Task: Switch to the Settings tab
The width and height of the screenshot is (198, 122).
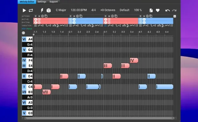Action: pos(42,2)
